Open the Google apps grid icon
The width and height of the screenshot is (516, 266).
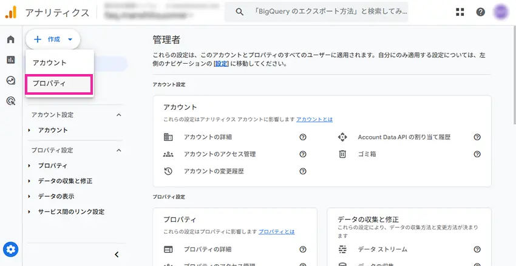point(460,12)
